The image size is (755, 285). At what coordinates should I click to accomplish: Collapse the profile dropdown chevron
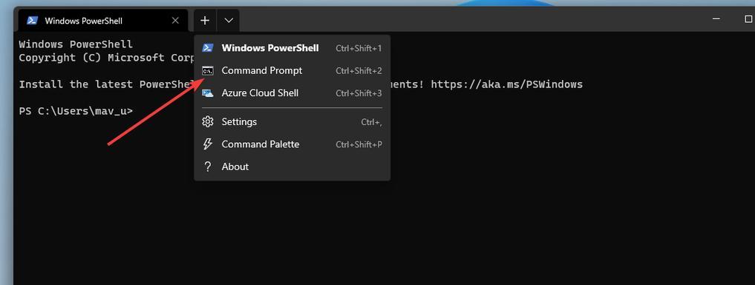(x=229, y=21)
